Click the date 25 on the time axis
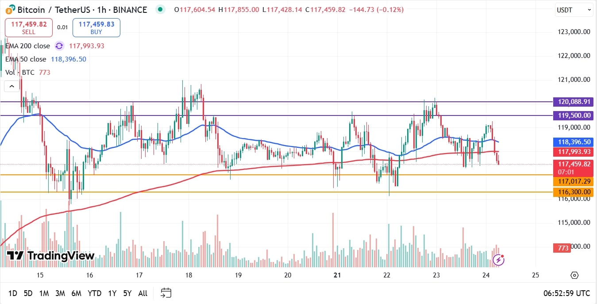This screenshot has height=304, width=597. click(x=535, y=275)
